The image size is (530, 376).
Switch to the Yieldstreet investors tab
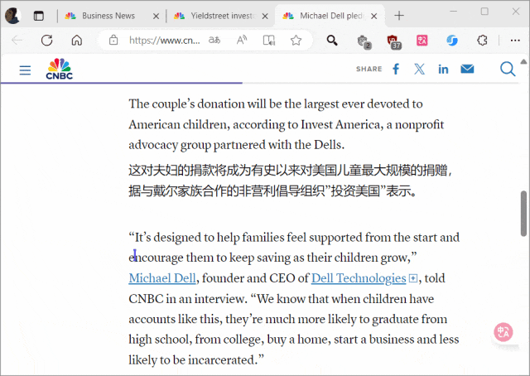pyautogui.click(x=220, y=16)
